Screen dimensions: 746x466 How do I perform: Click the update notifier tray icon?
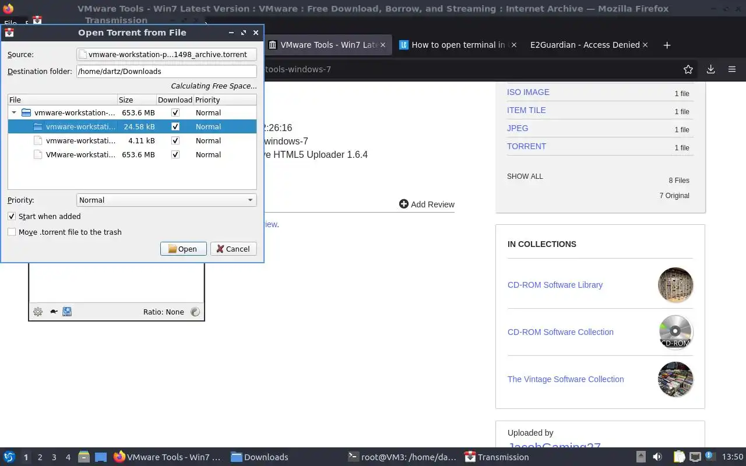[x=710, y=457]
